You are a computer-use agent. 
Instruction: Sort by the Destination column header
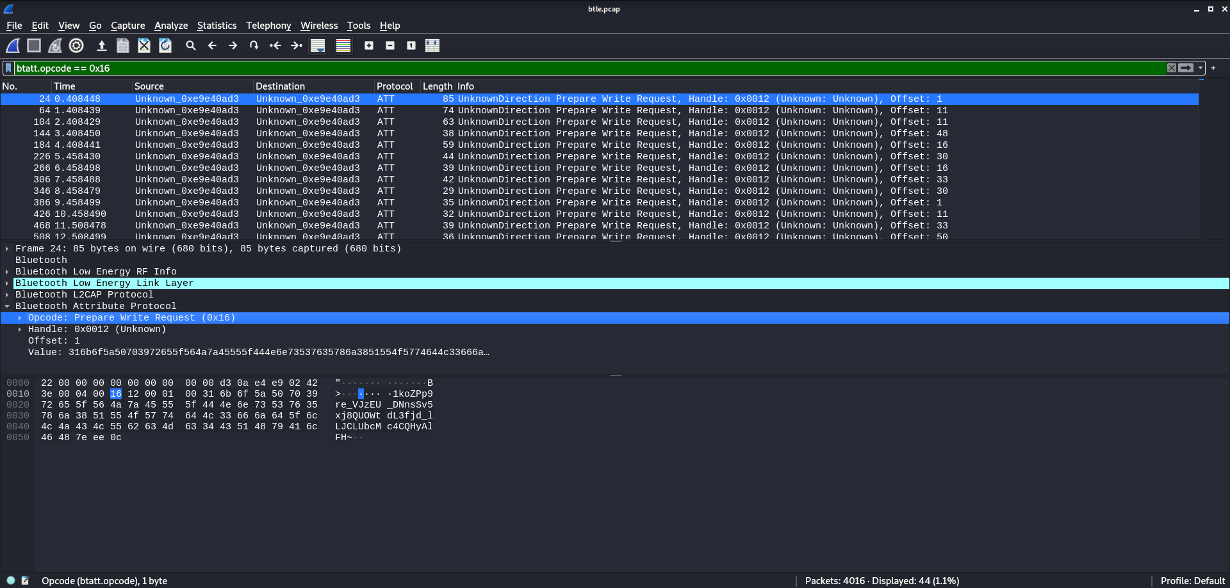pyautogui.click(x=314, y=86)
